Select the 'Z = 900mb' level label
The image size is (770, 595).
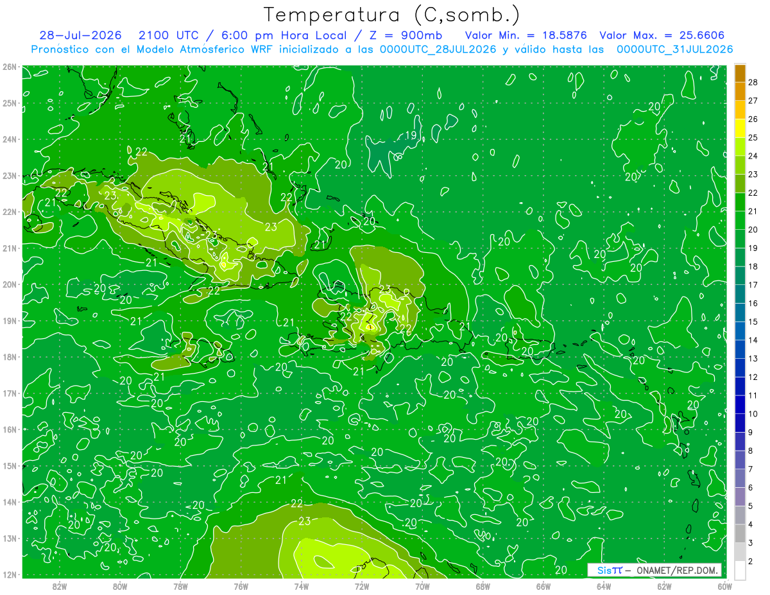point(406,35)
